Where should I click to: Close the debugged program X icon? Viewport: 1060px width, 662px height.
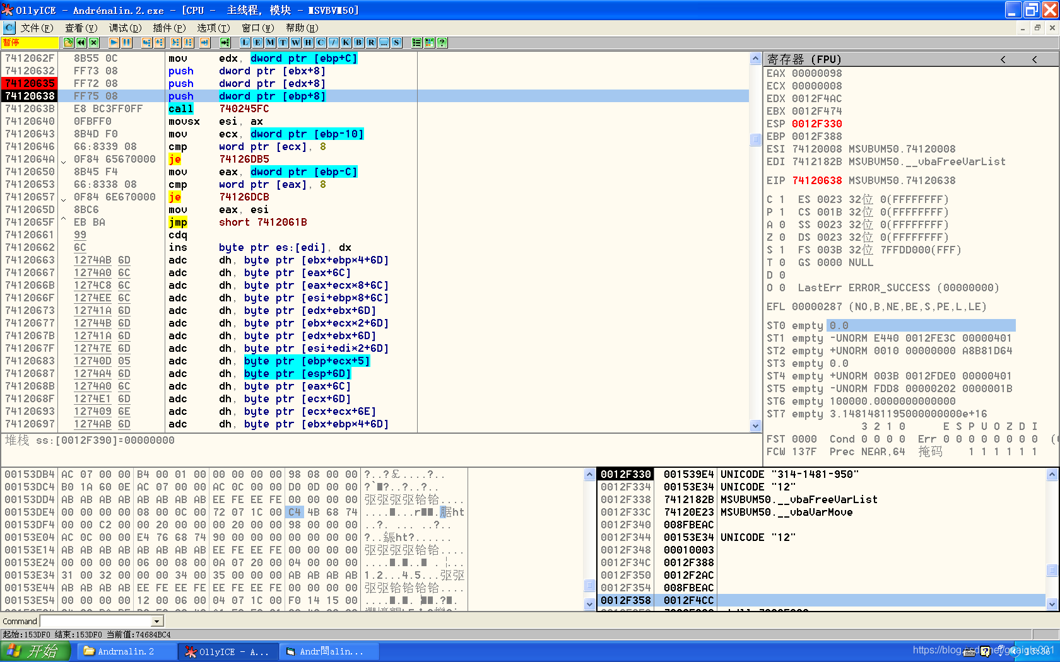[93, 42]
